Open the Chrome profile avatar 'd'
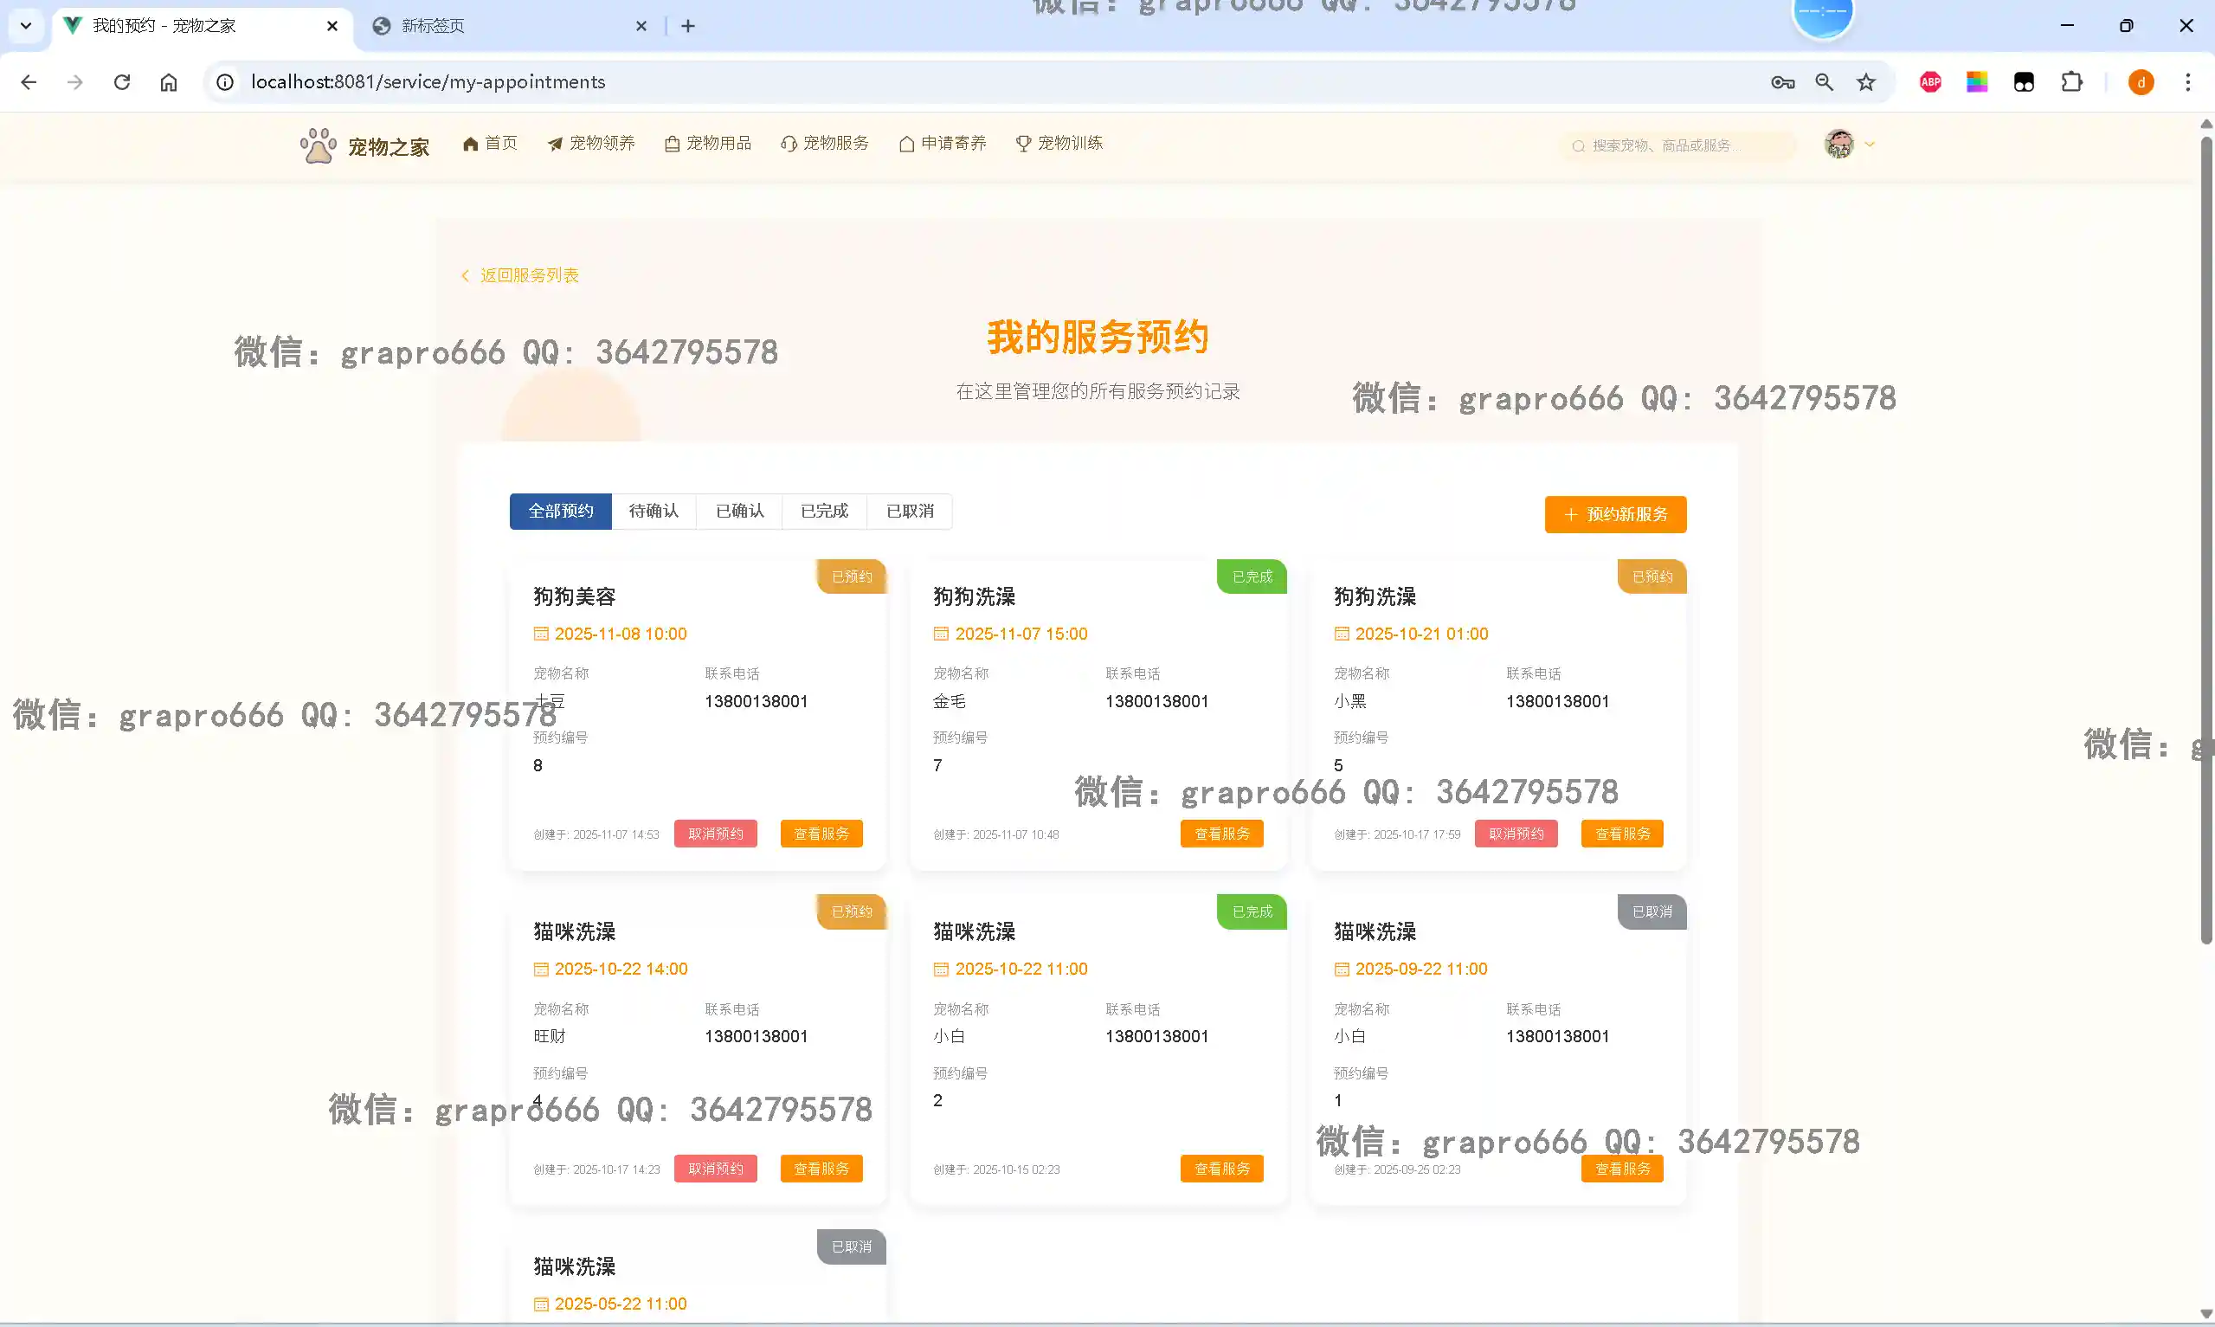This screenshot has height=1327, width=2215. pos(2141,82)
